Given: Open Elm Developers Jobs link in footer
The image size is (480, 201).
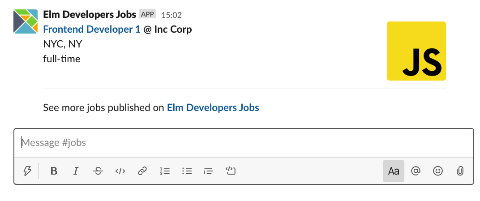Looking at the screenshot, I should click(213, 108).
